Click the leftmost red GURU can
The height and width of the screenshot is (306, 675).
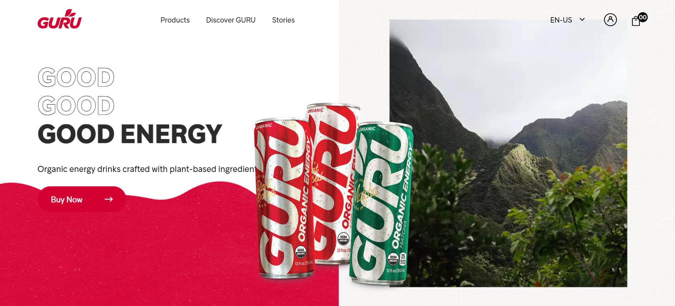283,198
